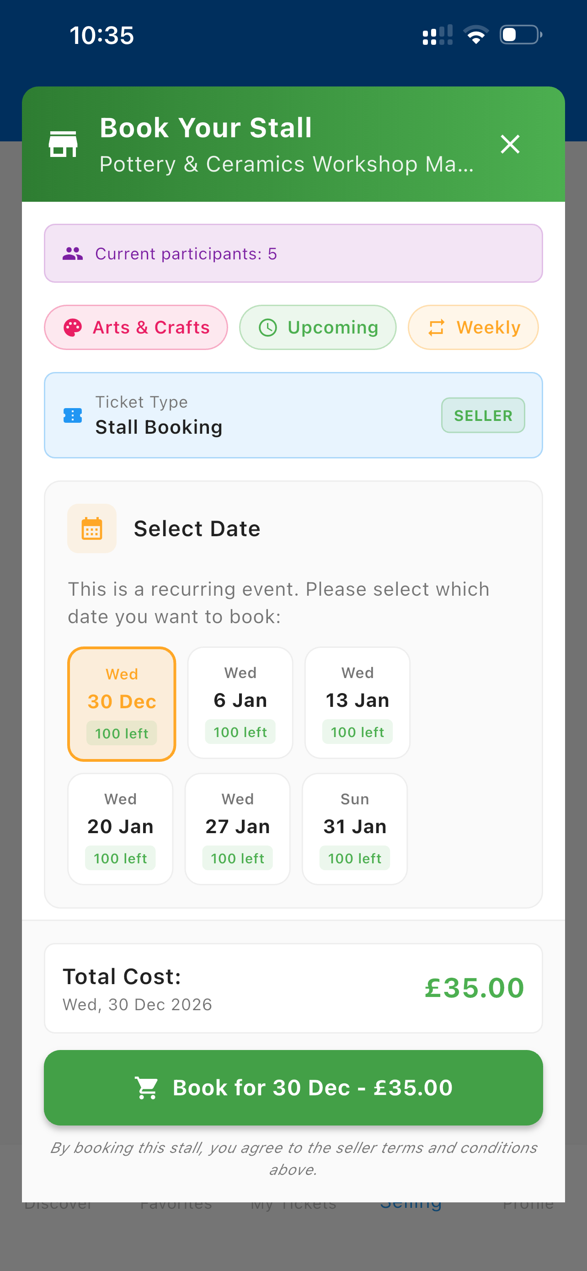
Task: Choose the Wed 20 Jan date card
Action: coord(120,829)
